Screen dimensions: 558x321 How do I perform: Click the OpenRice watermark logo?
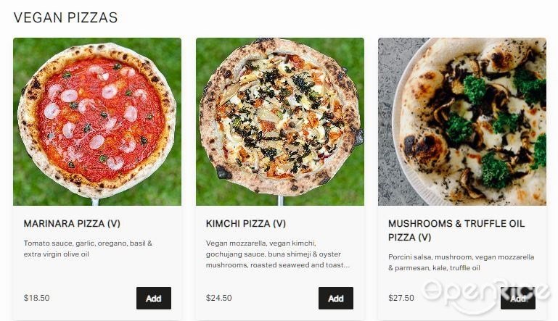(485, 293)
